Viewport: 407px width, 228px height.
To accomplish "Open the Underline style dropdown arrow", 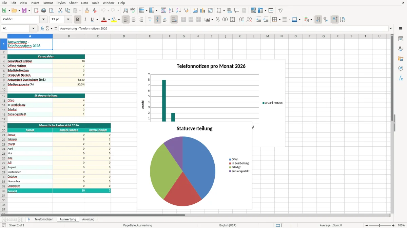I will 97,20.
